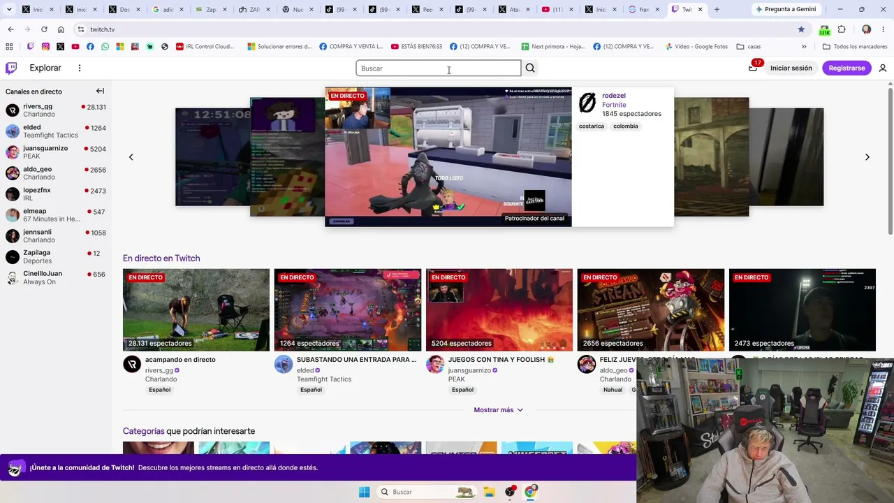Open a new browser tab
The width and height of the screenshot is (894, 503).
pyautogui.click(x=717, y=9)
